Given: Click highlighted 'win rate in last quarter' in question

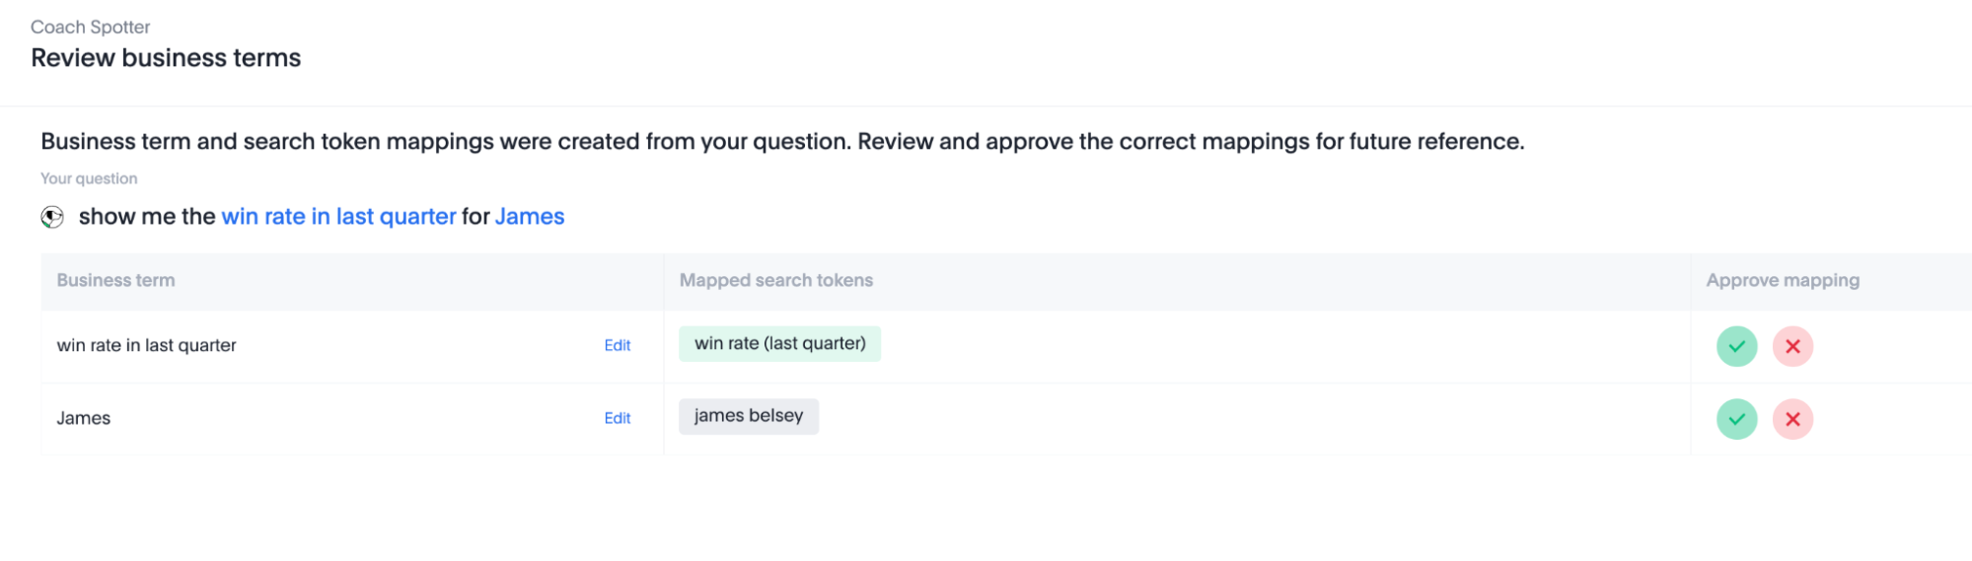Looking at the screenshot, I should pyautogui.click(x=338, y=217).
